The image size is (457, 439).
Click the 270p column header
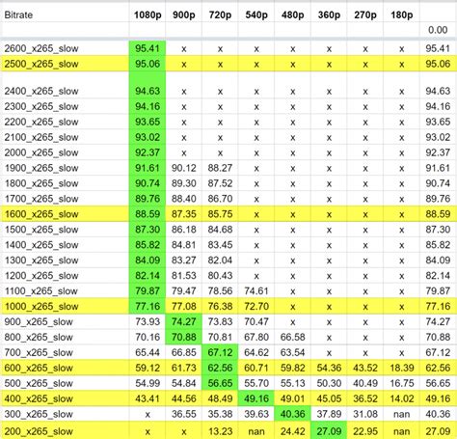365,14
